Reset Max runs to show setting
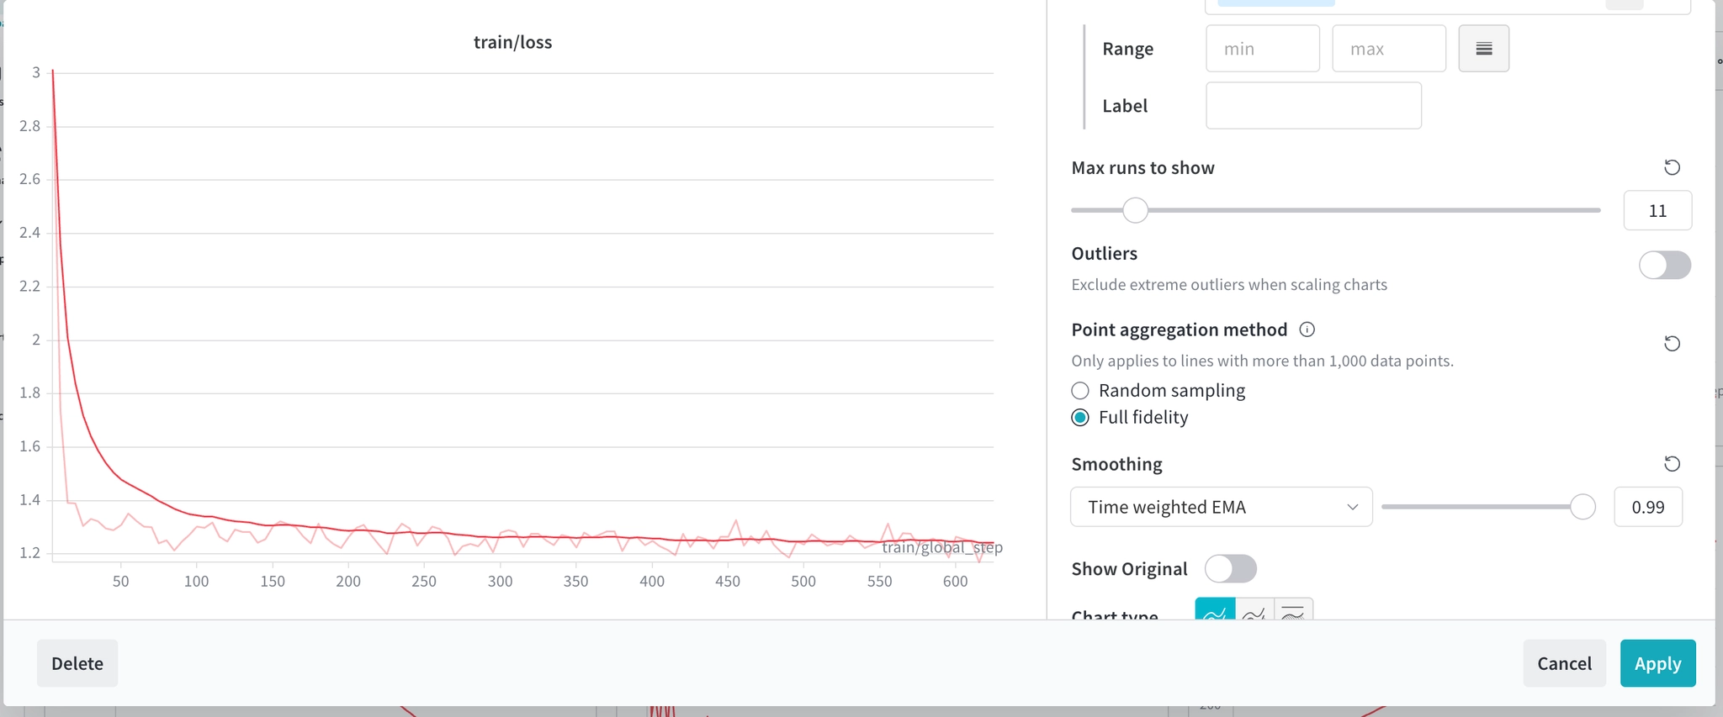 click(x=1672, y=167)
